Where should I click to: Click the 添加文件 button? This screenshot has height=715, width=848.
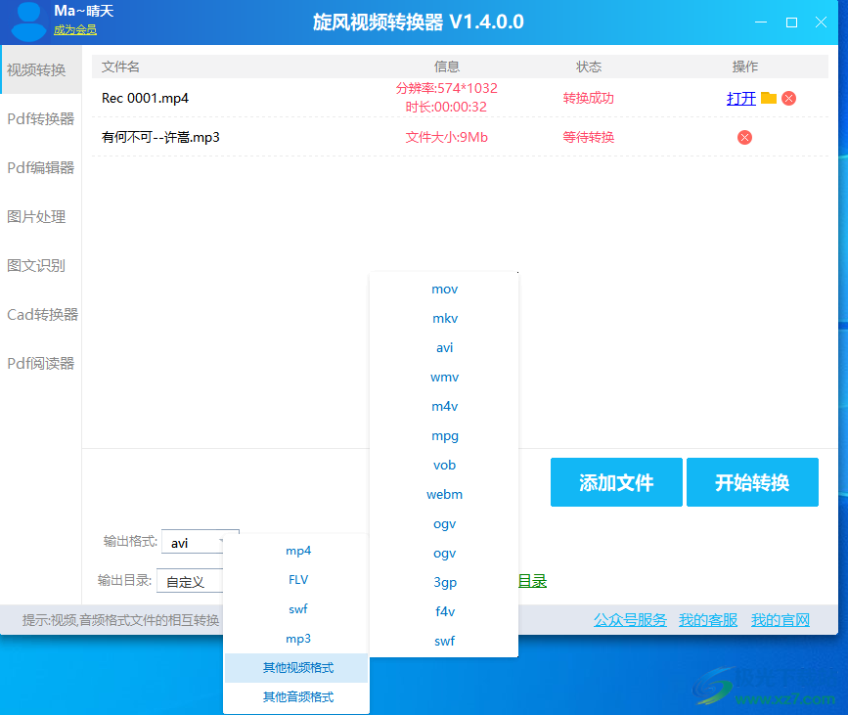click(616, 482)
